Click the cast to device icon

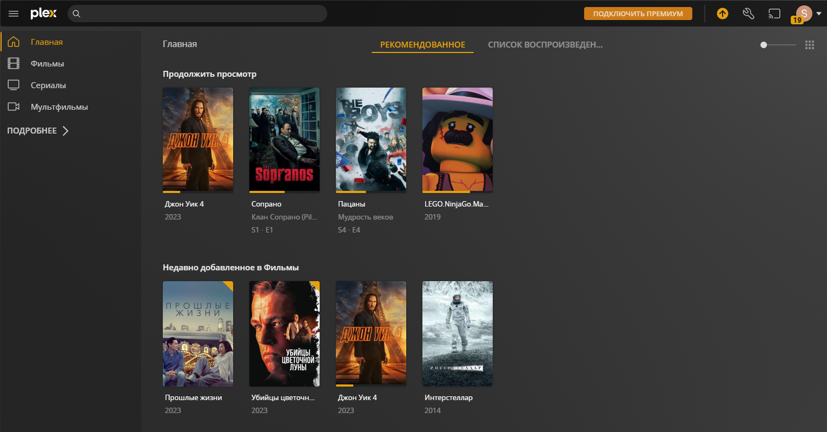(775, 14)
